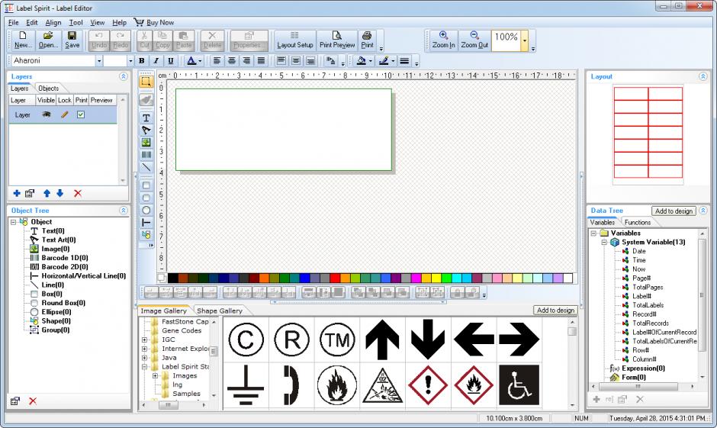Pick the magenta color swatch in palette

[x=416, y=278]
